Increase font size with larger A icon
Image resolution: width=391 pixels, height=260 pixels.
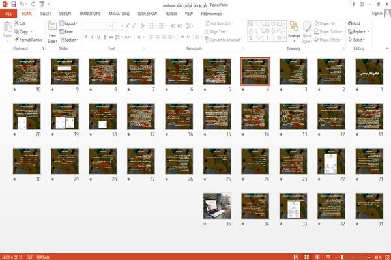[128, 26]
